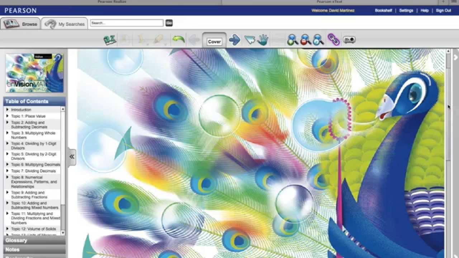The image size is (459, 258).
Task: Click the Sign Out link
Action: point(444,10)
